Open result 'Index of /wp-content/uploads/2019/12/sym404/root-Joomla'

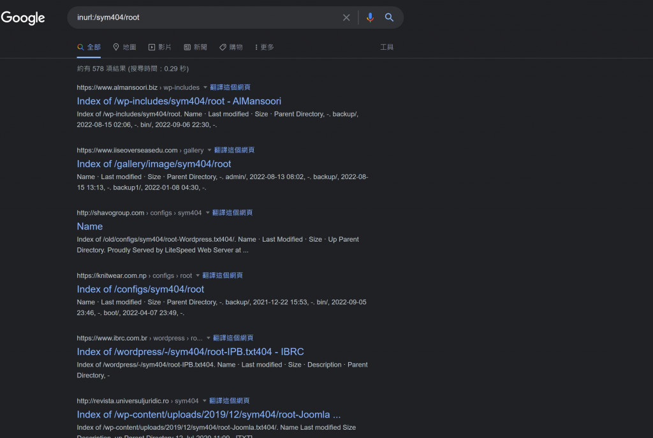(209, 414)
